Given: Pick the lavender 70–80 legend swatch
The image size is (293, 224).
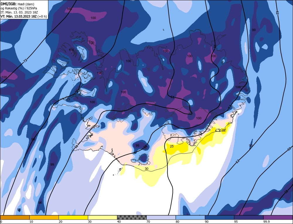Looking at the screenshot, I should click(x=161, y=217).
